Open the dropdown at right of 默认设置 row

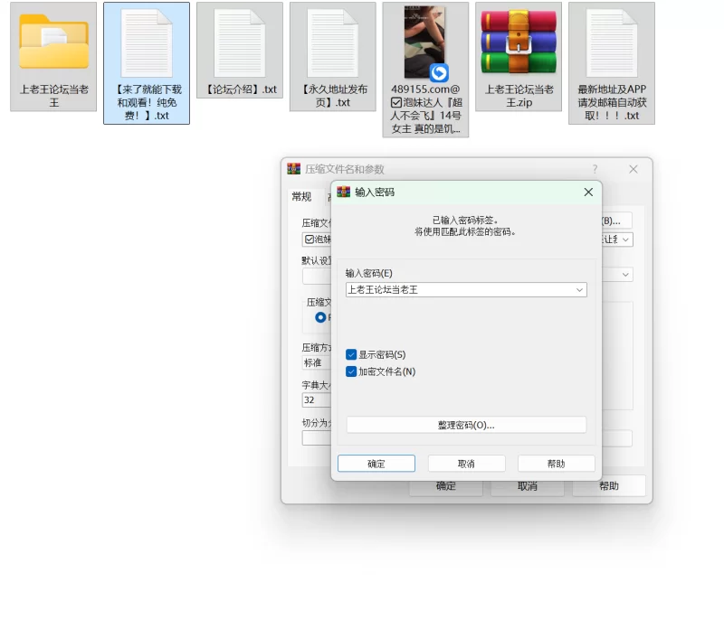tap(625, 275)
